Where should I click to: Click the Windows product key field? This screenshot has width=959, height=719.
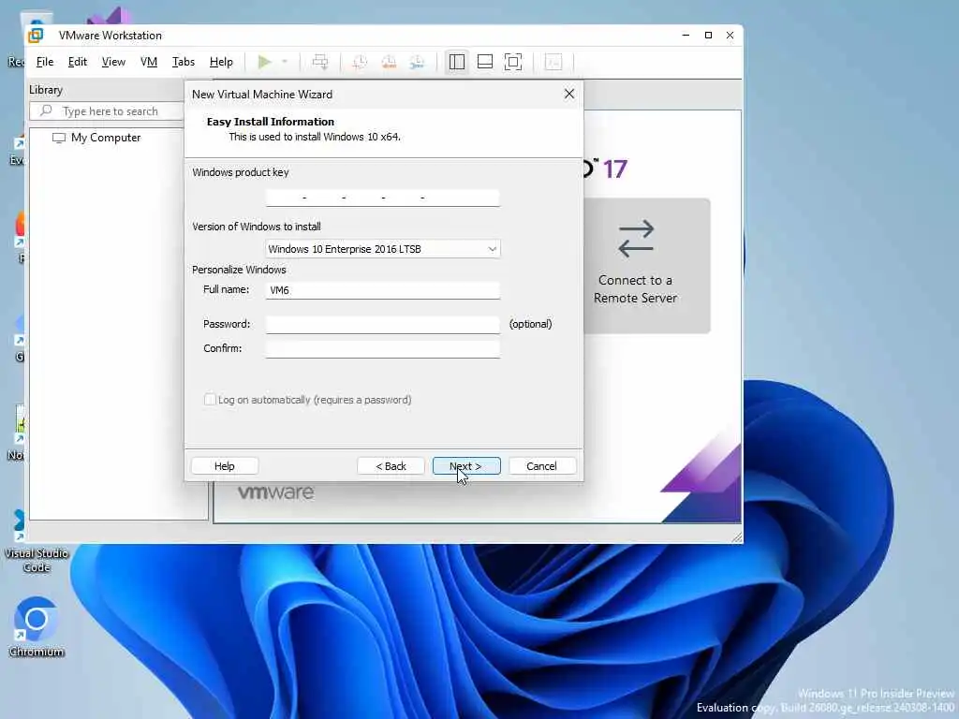click(383, 198)
